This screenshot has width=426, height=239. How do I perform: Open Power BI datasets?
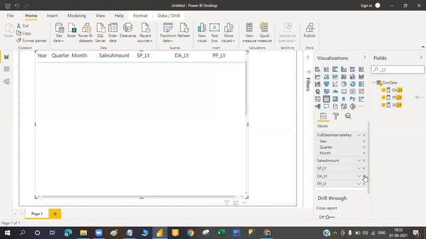(86, 33)
